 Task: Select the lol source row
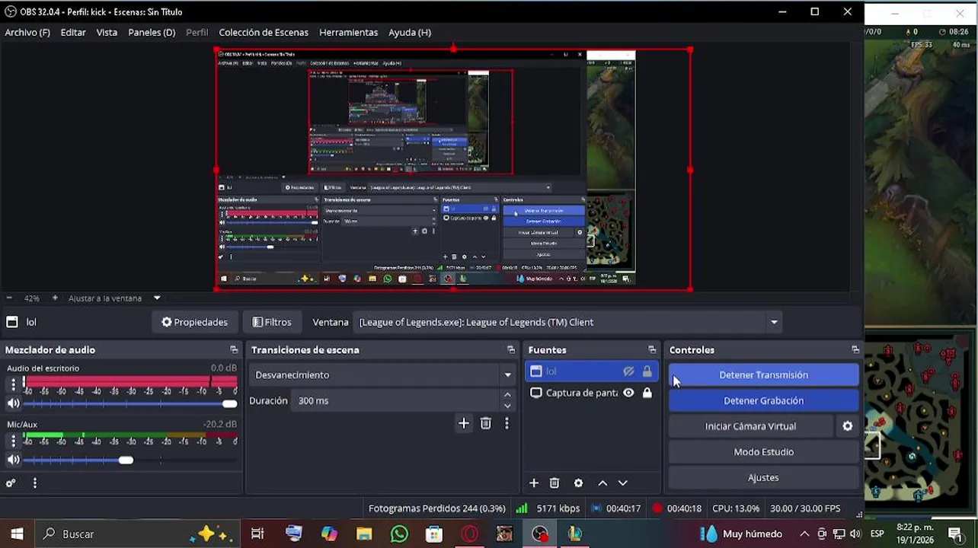(591, 371)
